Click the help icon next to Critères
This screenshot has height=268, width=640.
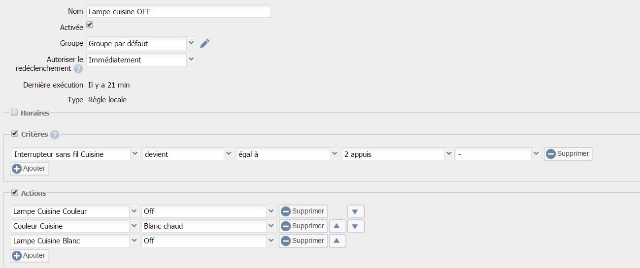click(55, 135)
